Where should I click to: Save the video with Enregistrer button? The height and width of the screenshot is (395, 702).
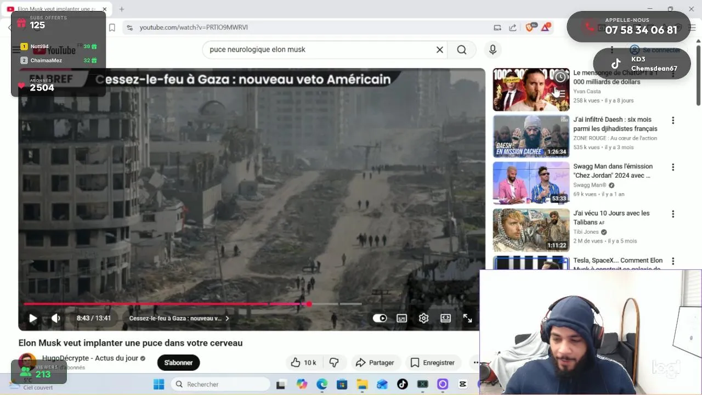(433, 363)
